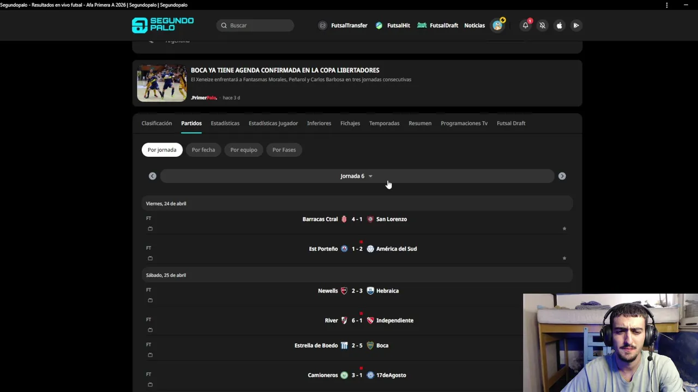
Task: Switch to Estadísticas tab
Action: (x=225, y=123)
